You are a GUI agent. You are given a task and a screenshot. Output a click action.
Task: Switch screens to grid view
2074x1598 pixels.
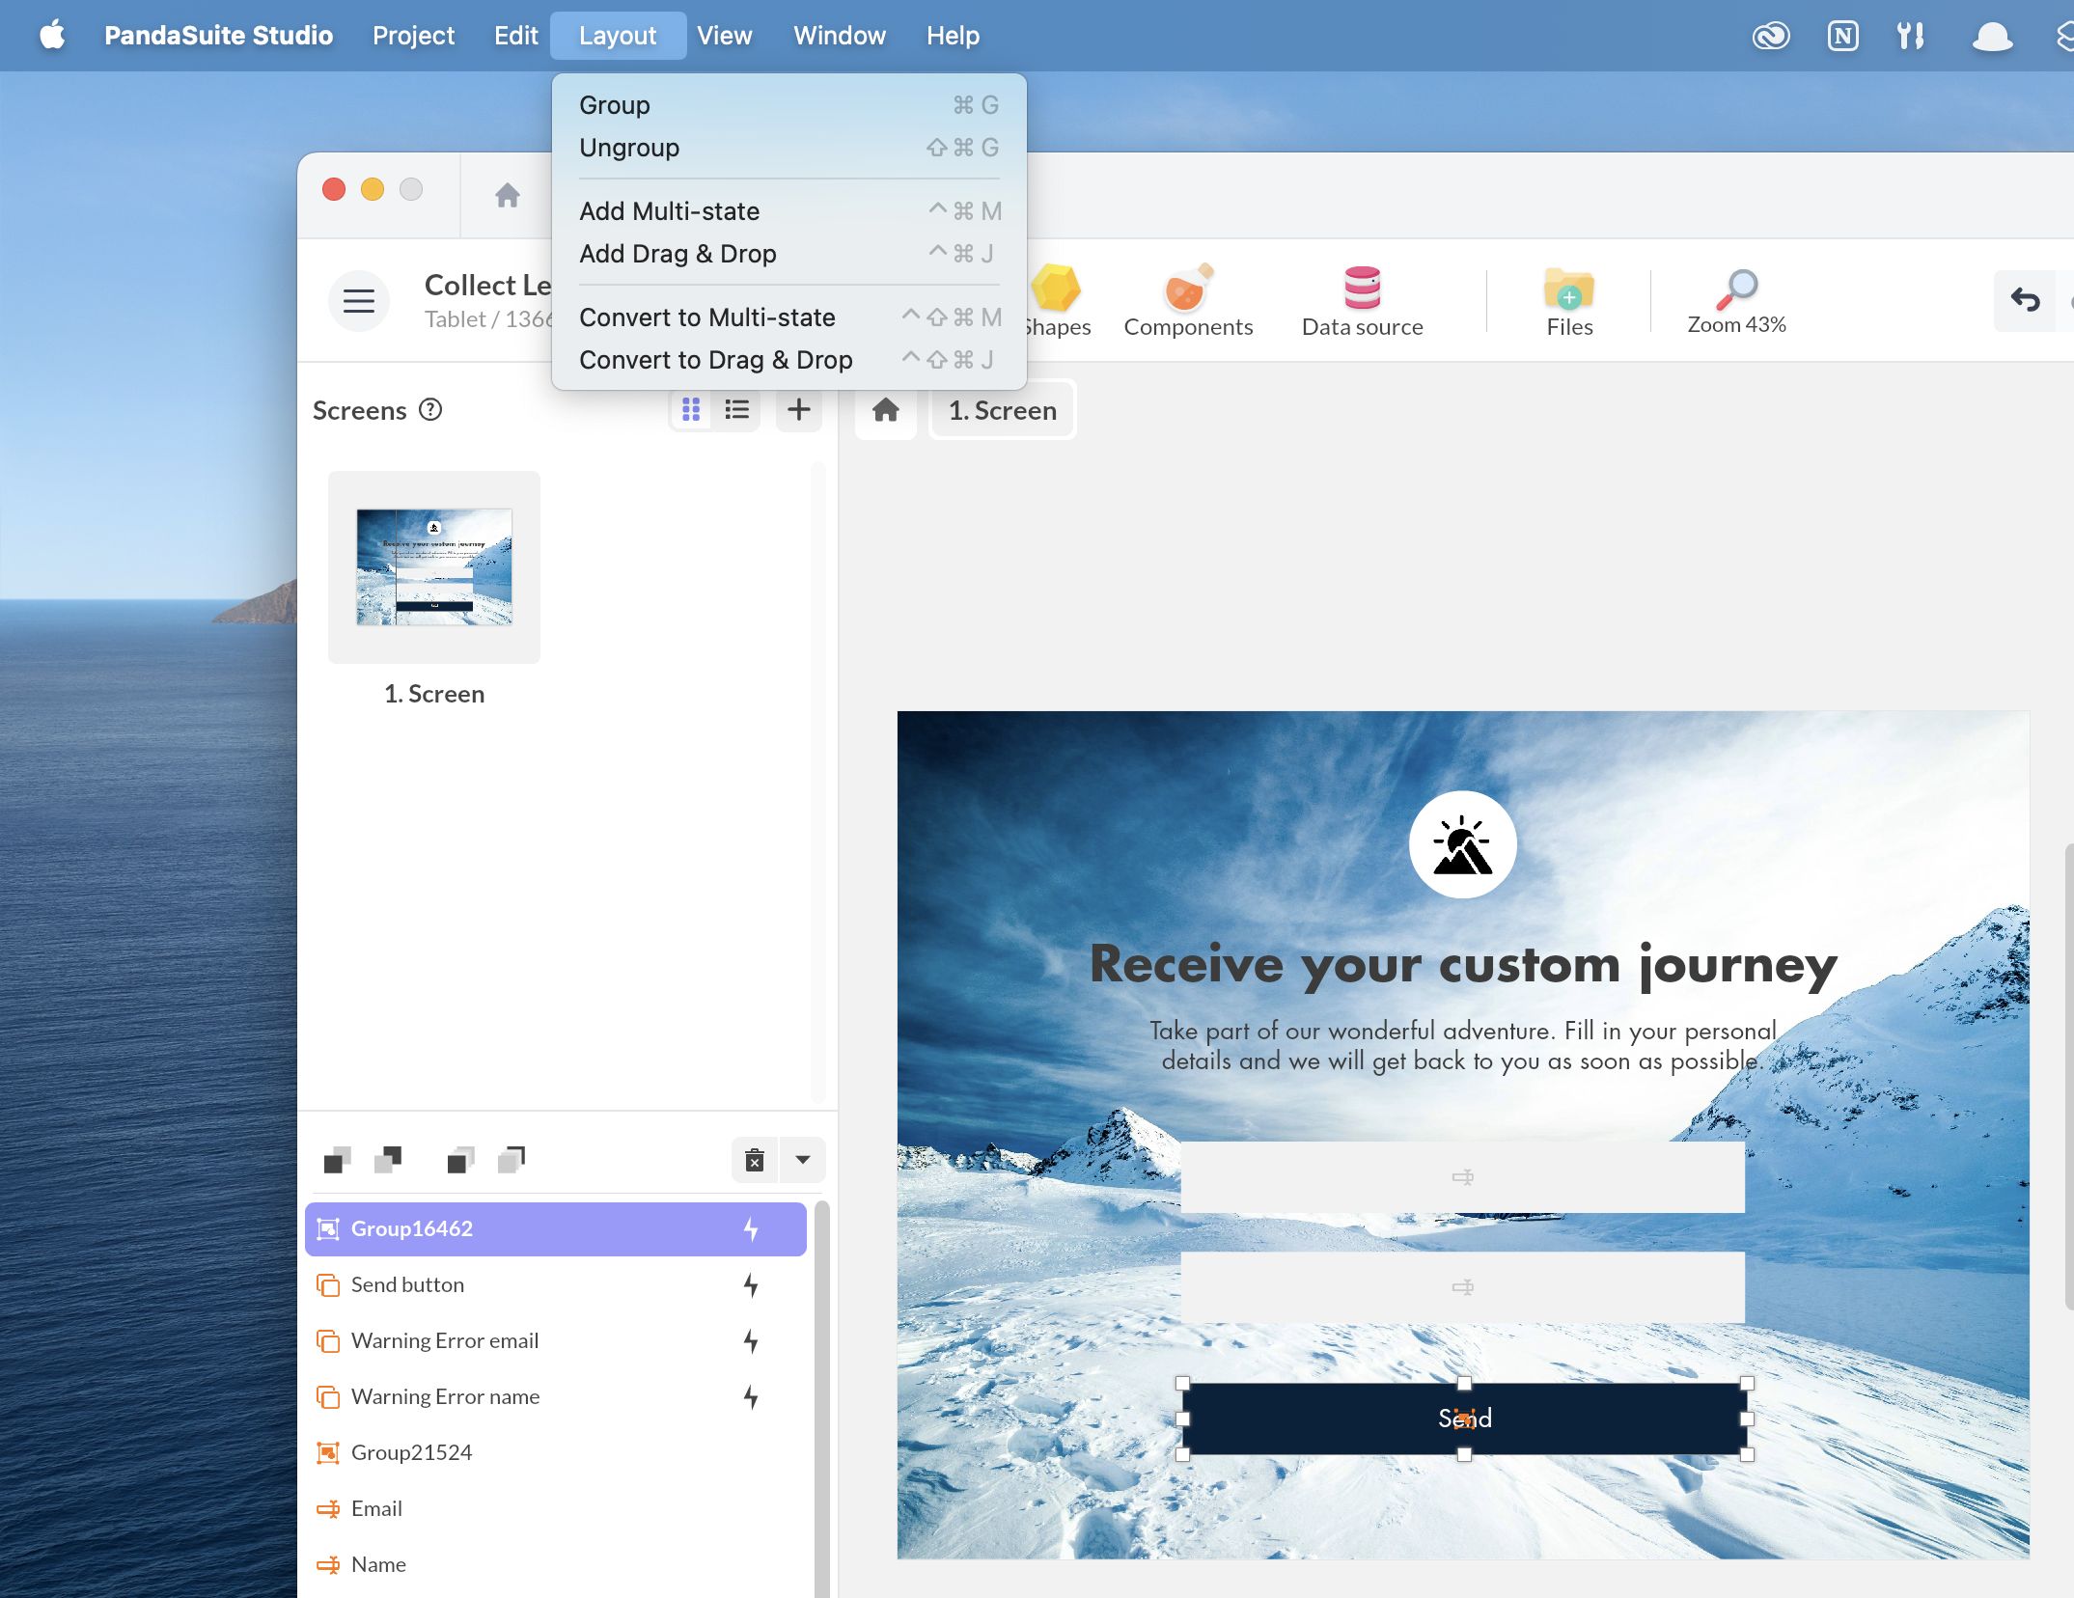point(691,410)
